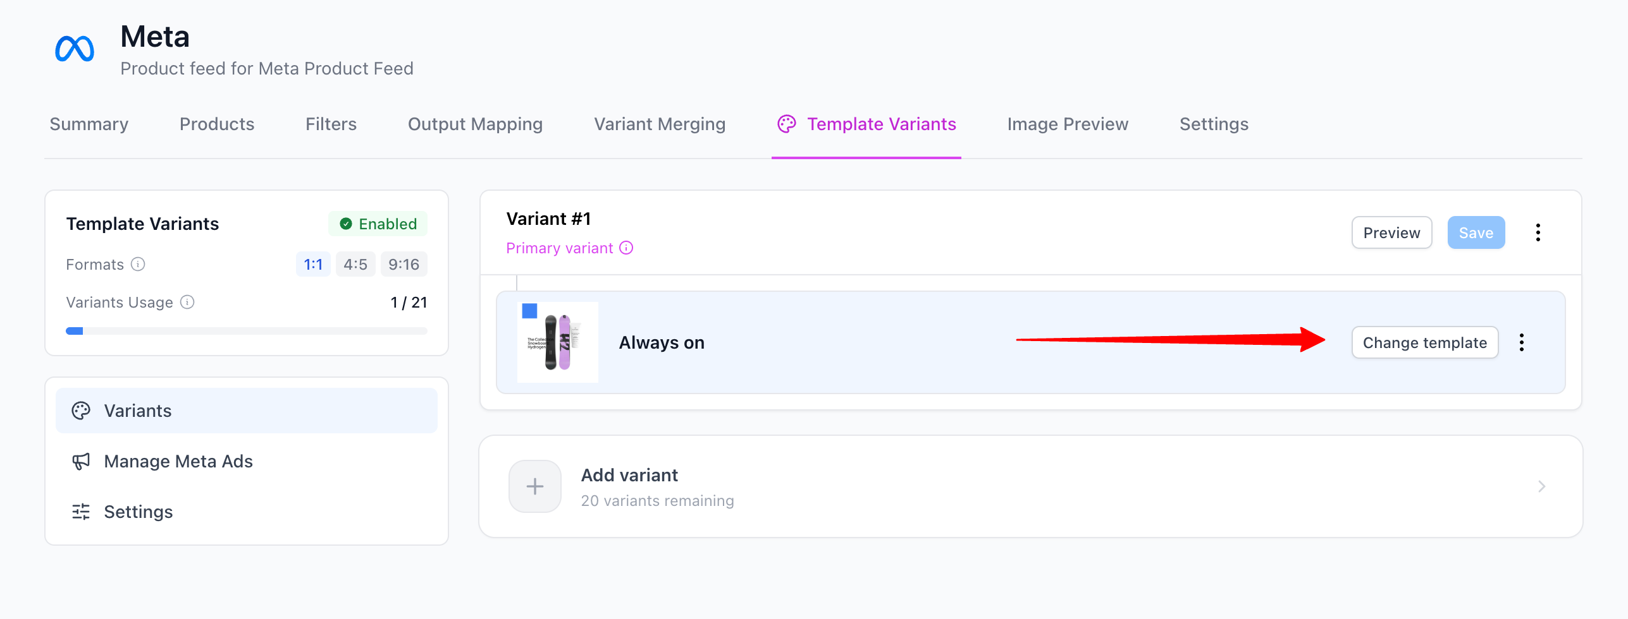Screen dimensions: 1628x619
Task: Expand Add variant using the chevron arrow
Action: tap(1542, 486)
